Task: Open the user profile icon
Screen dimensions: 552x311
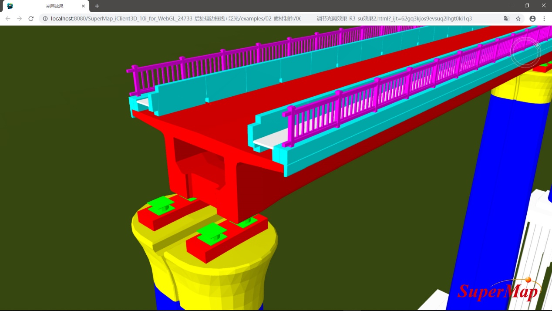Action: [532, 19]
